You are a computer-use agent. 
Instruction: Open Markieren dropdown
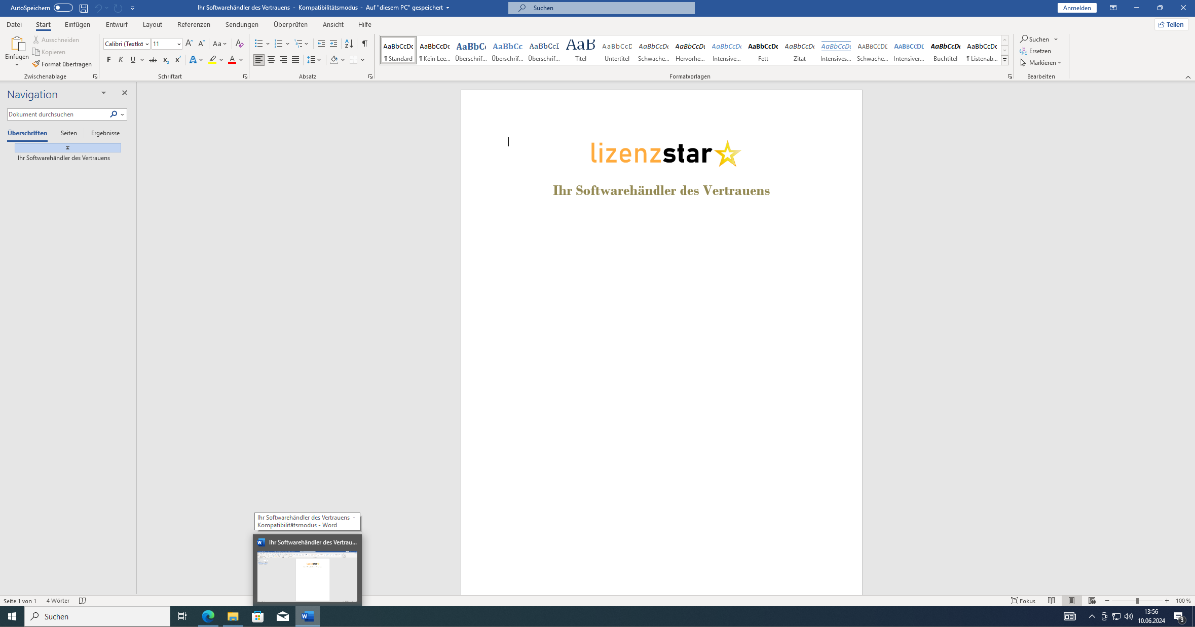pos(1041,63)
